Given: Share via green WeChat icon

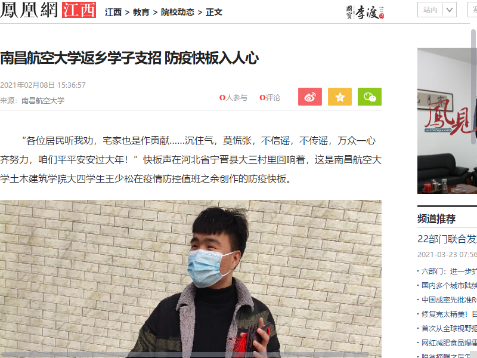Looking at the screenshot, I should click(369, 97).
